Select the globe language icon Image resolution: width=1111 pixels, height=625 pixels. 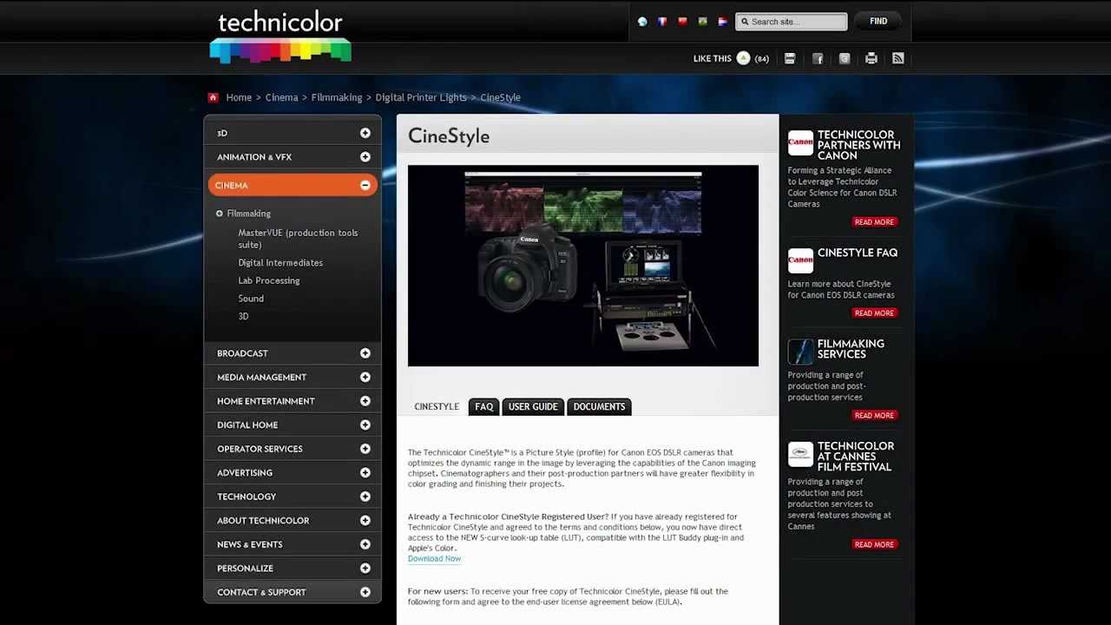[x=642, y=22]
